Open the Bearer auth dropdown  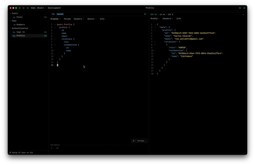92,19
